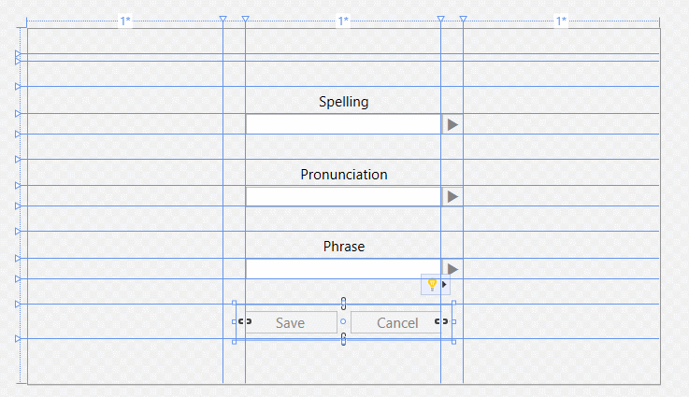Click the play button beside Pronunciation field
The height and width of the screenshot is (397, 689).
click(x=452, y=196)
